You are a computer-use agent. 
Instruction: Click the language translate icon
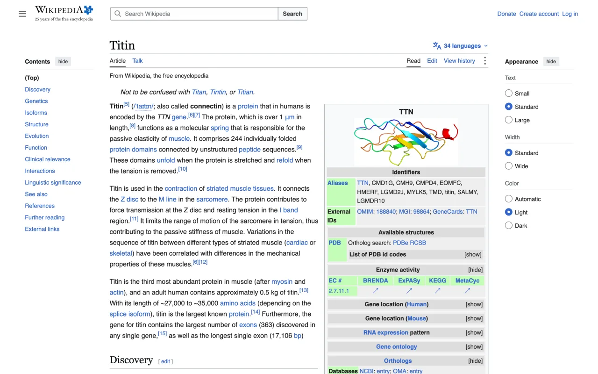[x=437, y=46]
